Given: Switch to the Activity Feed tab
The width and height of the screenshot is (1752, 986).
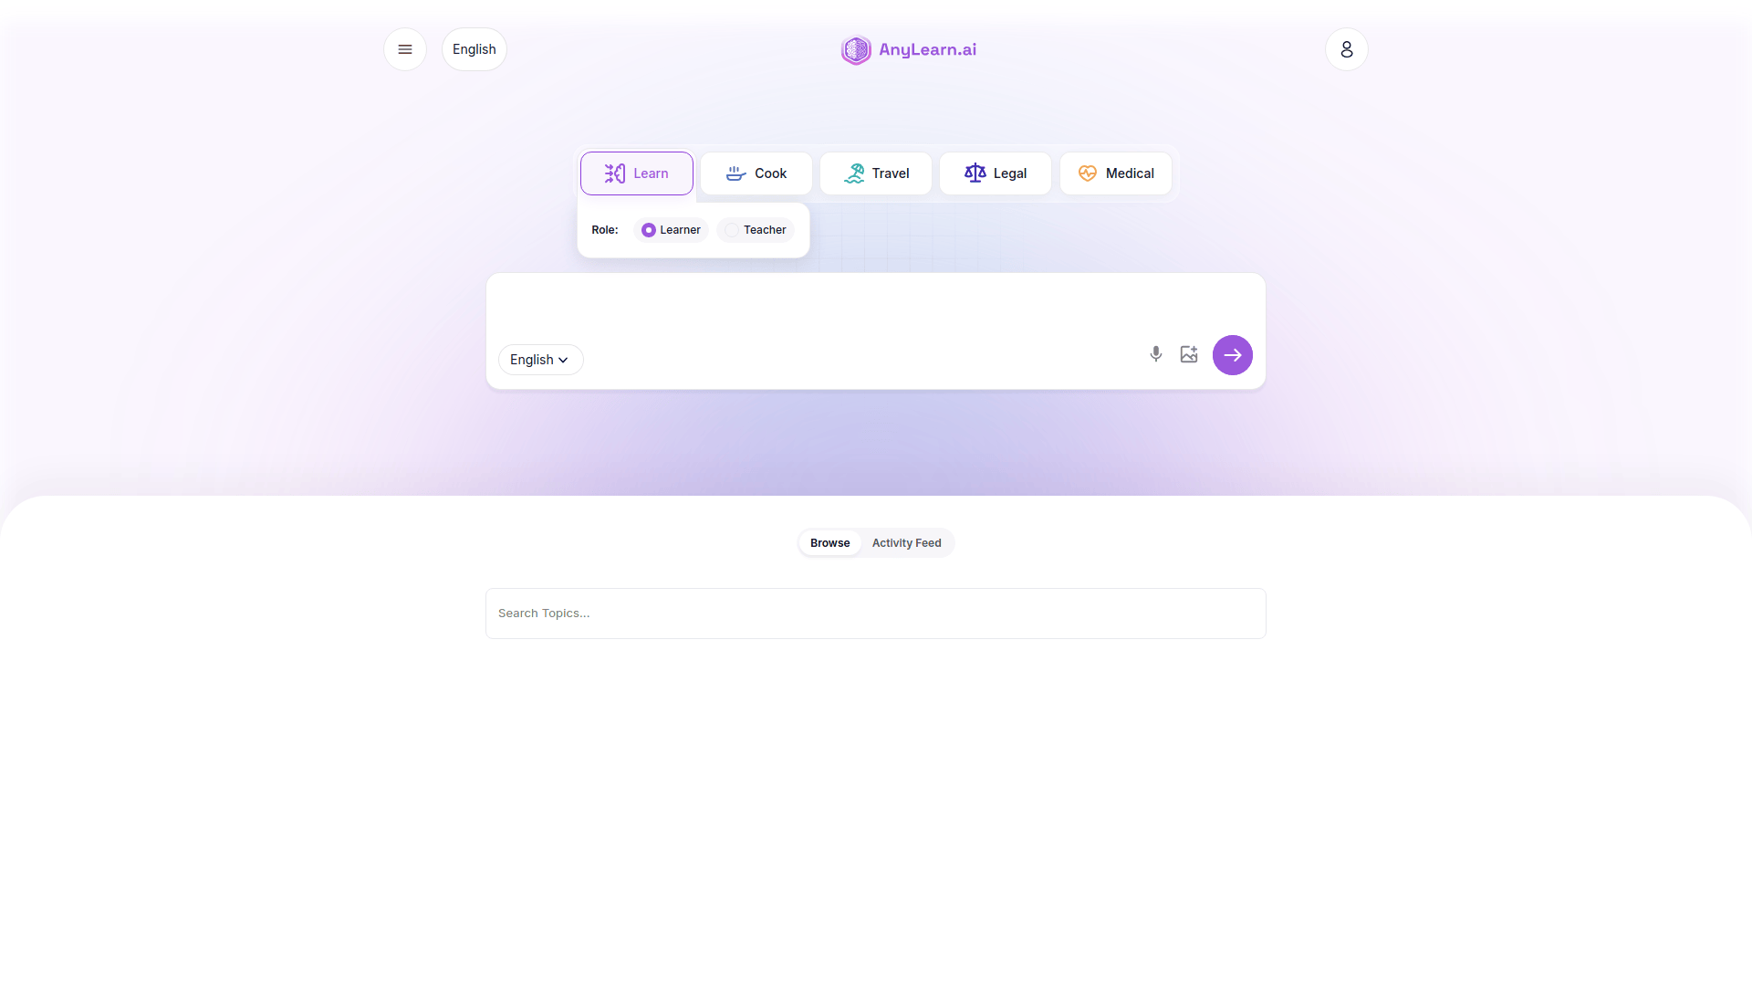Looking at the screenshot, I should (906, 541).
